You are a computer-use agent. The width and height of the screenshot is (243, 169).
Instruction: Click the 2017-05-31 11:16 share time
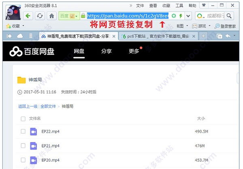pyautogui.click(x=40, y=92)
